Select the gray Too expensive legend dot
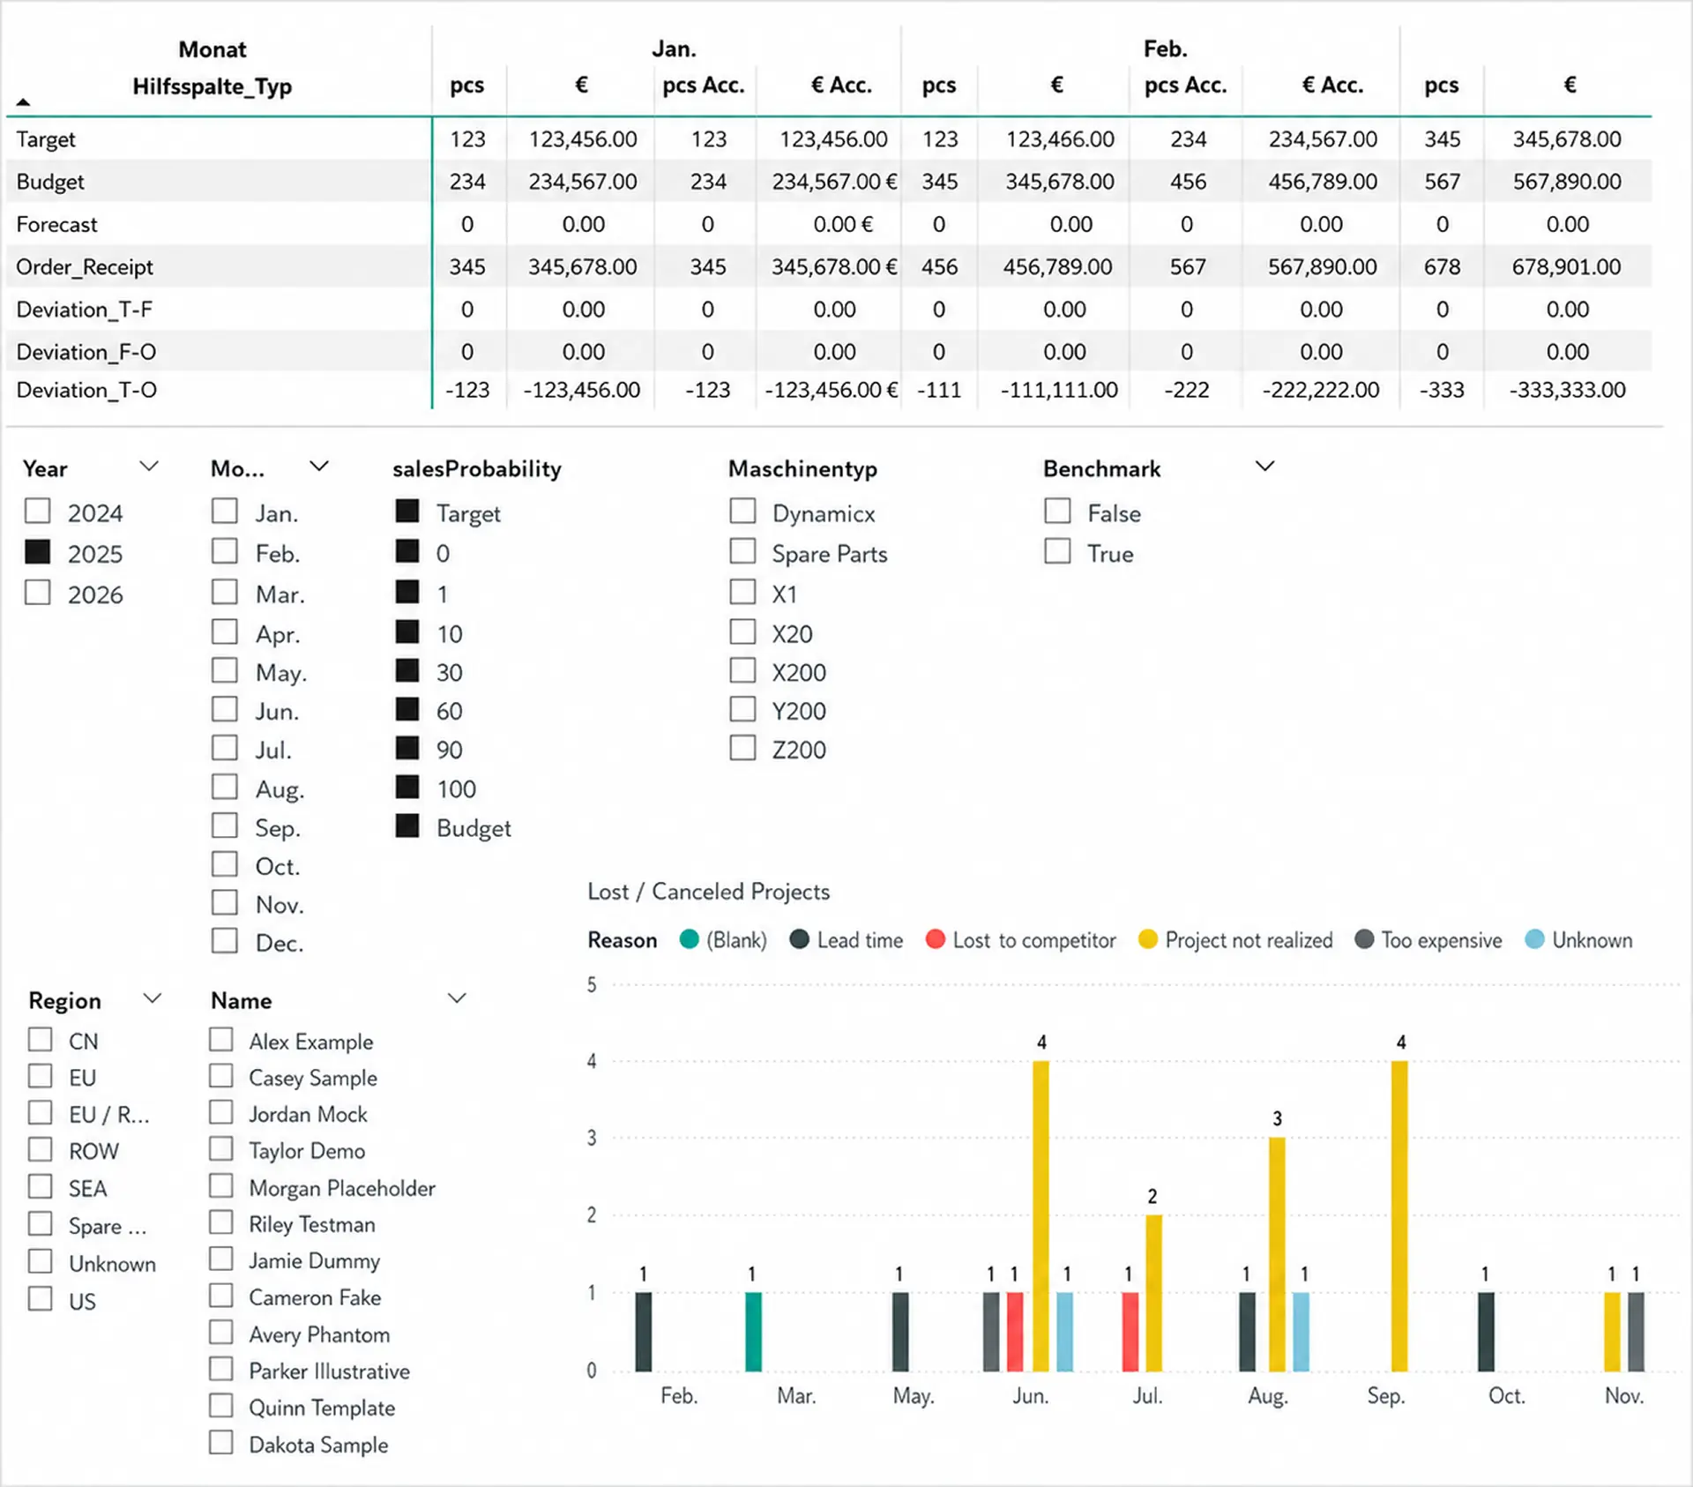Screen dimensions: 1693x1487 tap(1364, 939)
